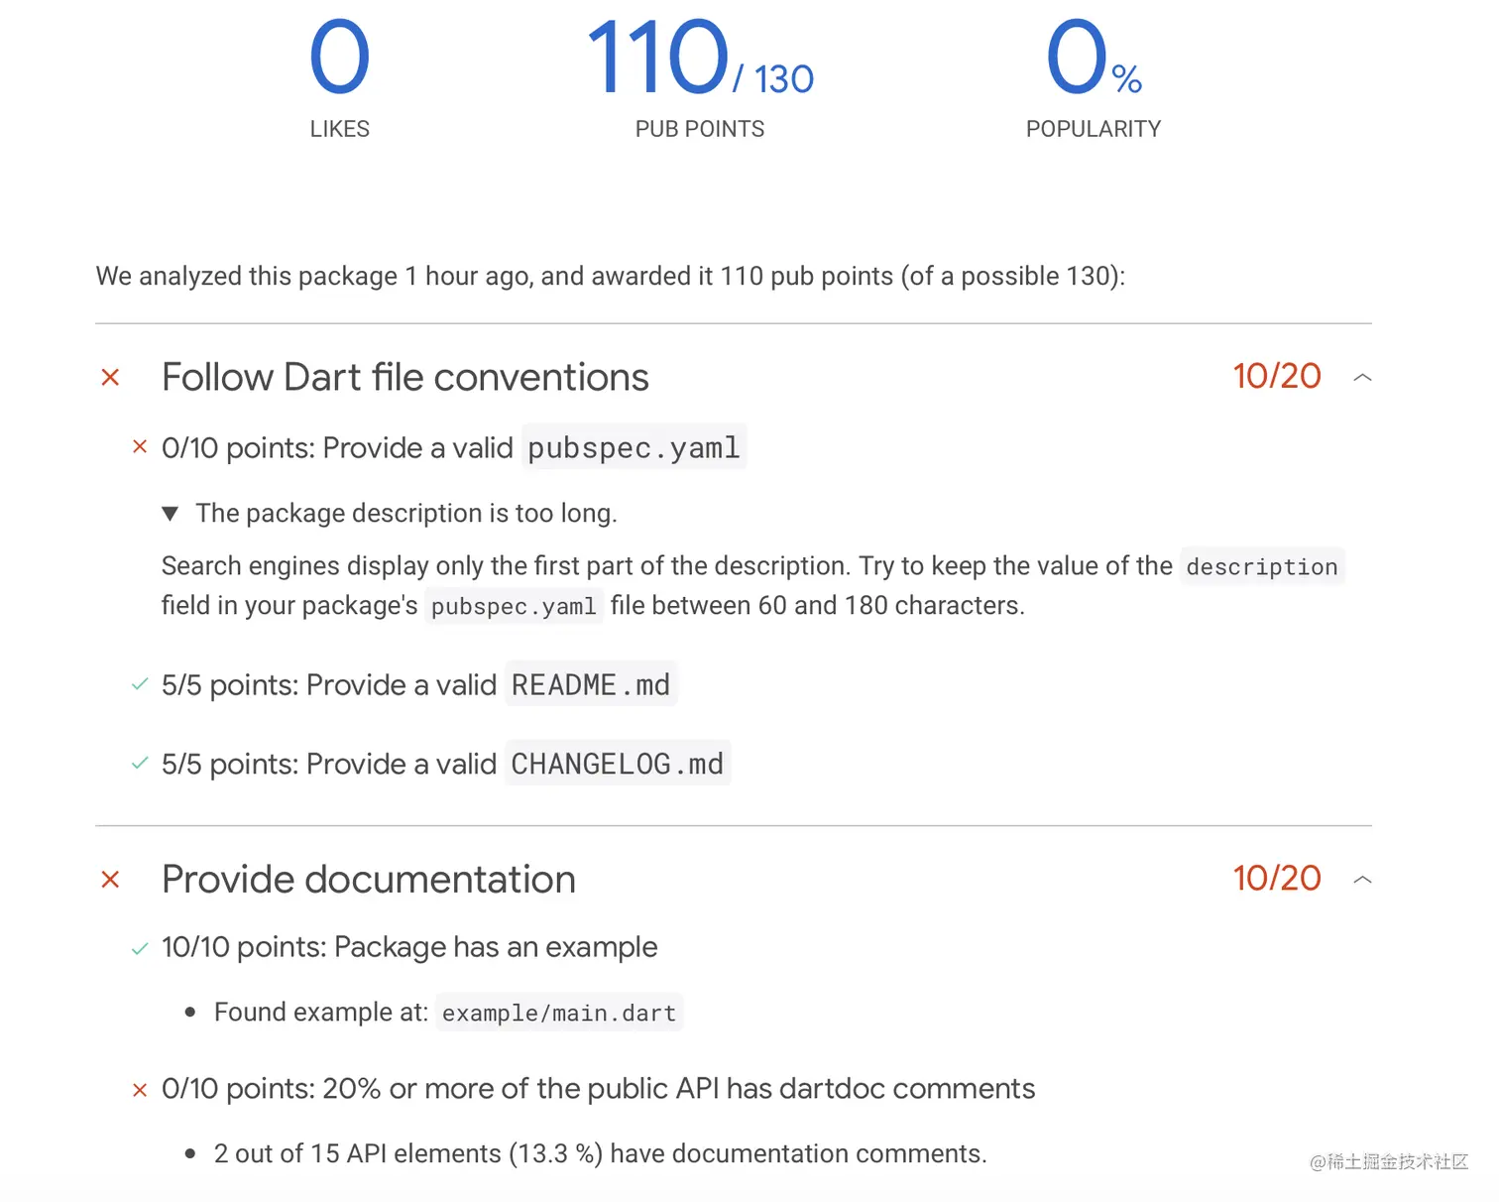The height and width of the screenshot is (1202, 1499).
Task: Click the 0 likes counter
Action: (x=339, y=60)
